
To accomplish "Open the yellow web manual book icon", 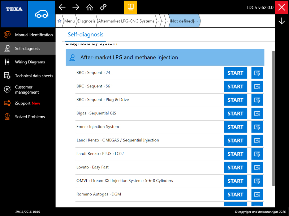I will [x=131, y=7].
